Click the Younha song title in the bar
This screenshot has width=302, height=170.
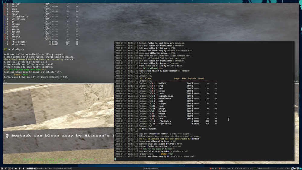coord(54,168)
